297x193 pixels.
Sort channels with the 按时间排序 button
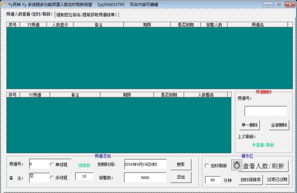pos(251,179)
